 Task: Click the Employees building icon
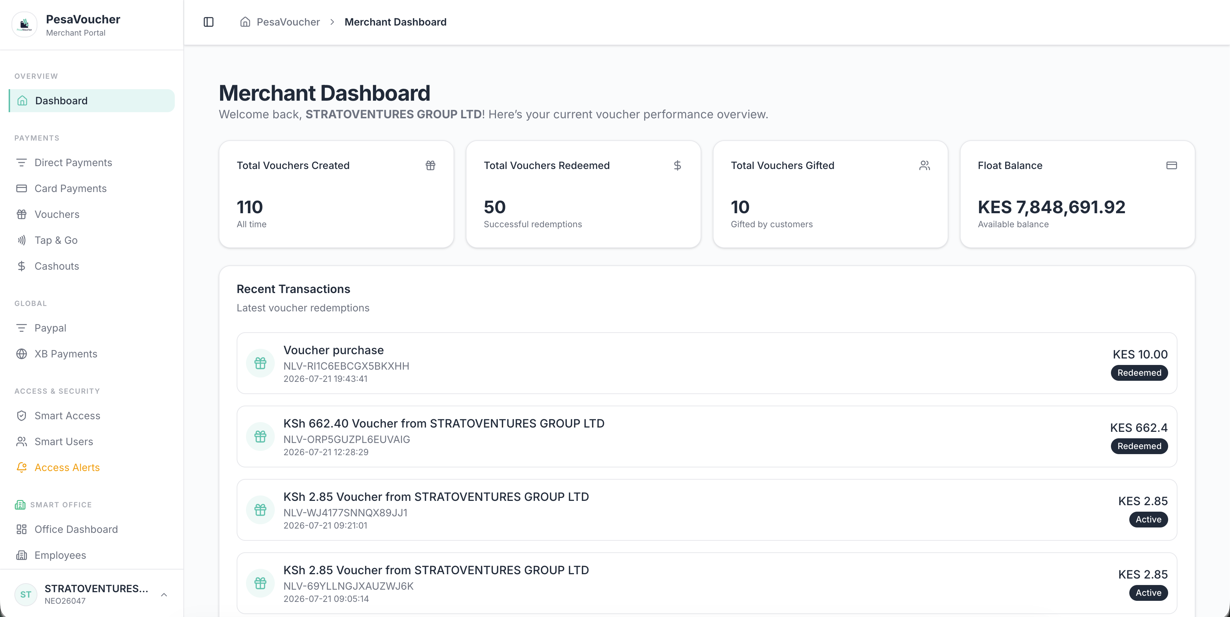pyautogui.click(x=22, y=555)
